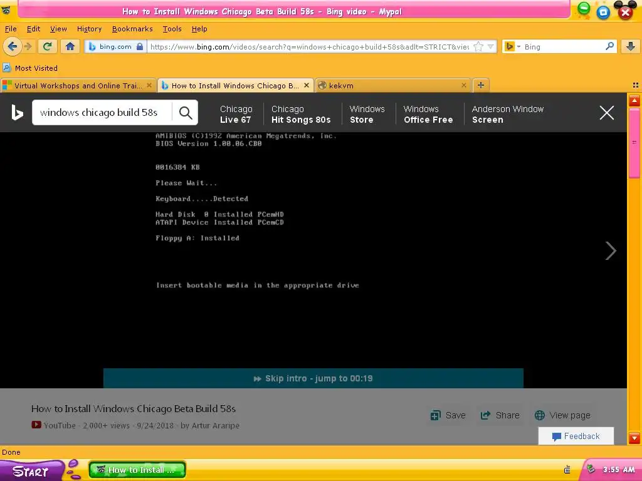Switch to the kekvm tab
Viewport: 642px width, 481px height.
click(x=393, y=85)
